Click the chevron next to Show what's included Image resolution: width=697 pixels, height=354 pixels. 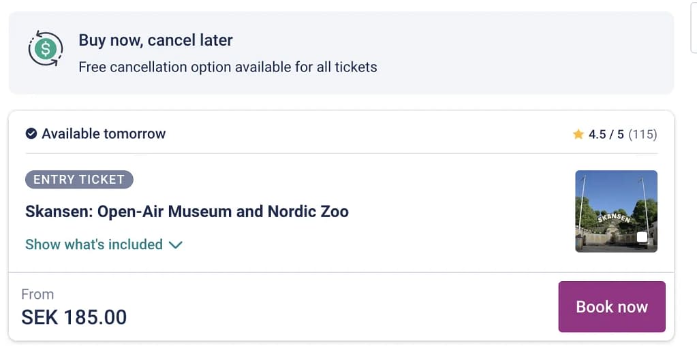[176, 244]
